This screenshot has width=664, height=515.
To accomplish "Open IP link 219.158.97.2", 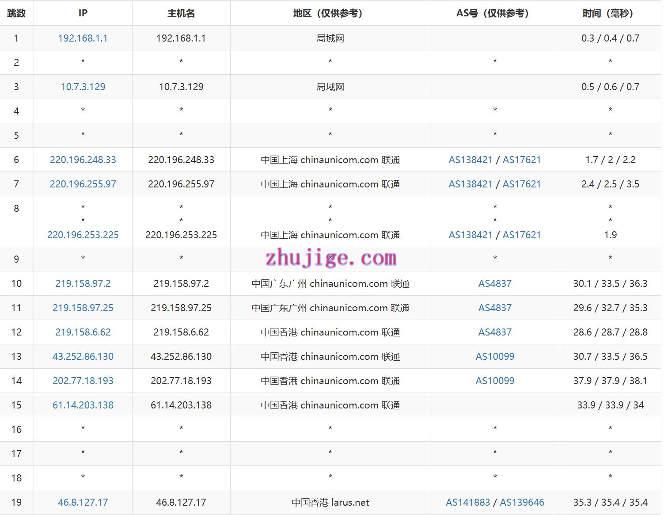I will 83,284.
